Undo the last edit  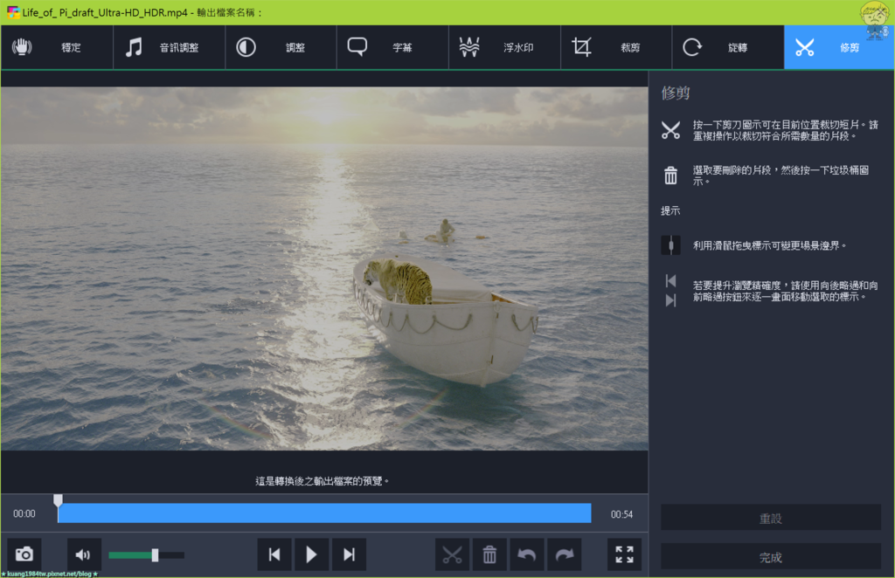click(x=527, y=554)
